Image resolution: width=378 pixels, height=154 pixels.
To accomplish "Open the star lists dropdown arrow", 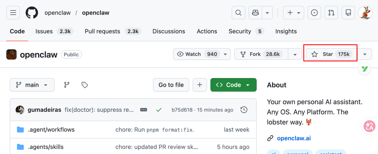I will click(x=365, y=54).
